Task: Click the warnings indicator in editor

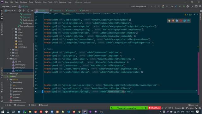Action: coord(186,15)
